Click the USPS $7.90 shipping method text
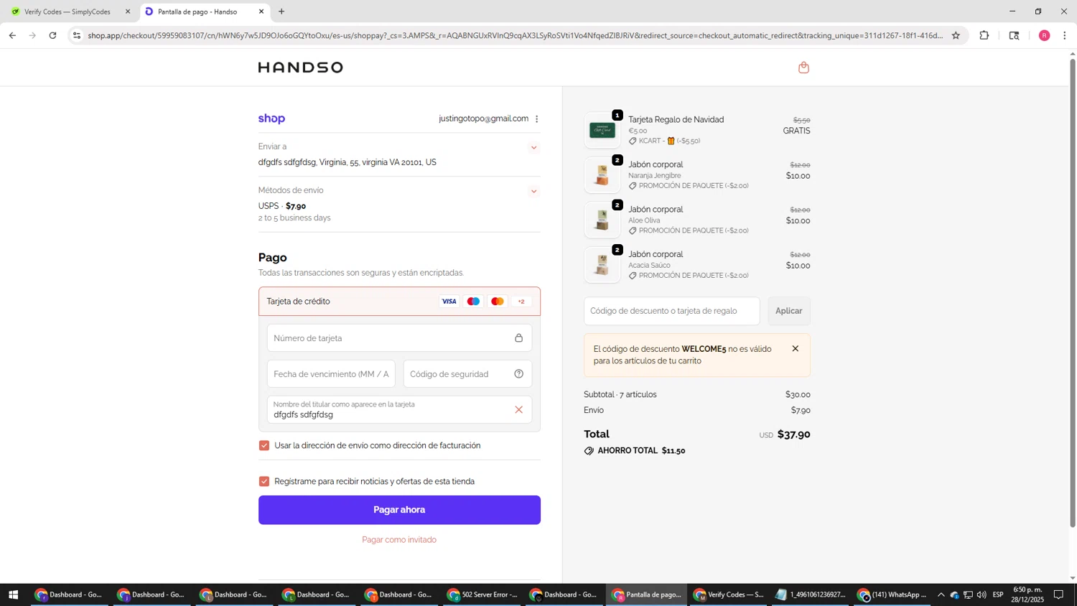This screenshot has width=1077, height=606. click(282, 206)
